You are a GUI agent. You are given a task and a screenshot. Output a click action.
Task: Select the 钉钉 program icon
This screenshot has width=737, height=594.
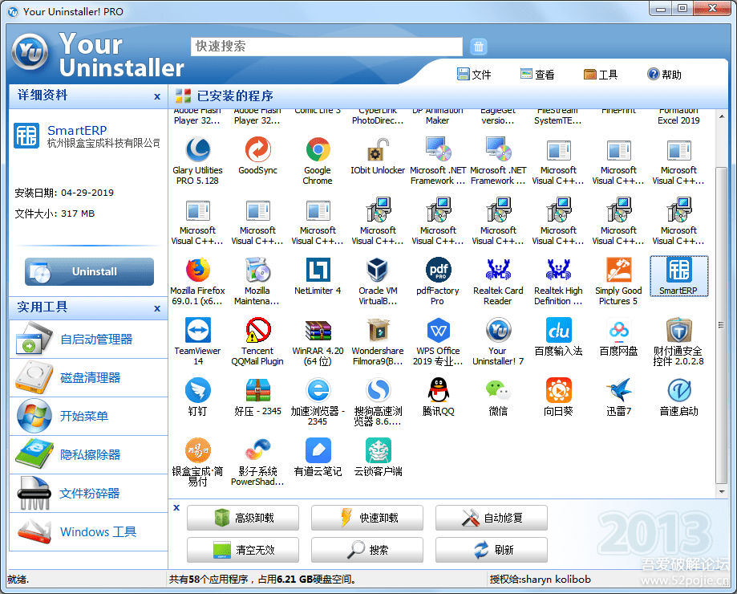click(x=198, y=390)
